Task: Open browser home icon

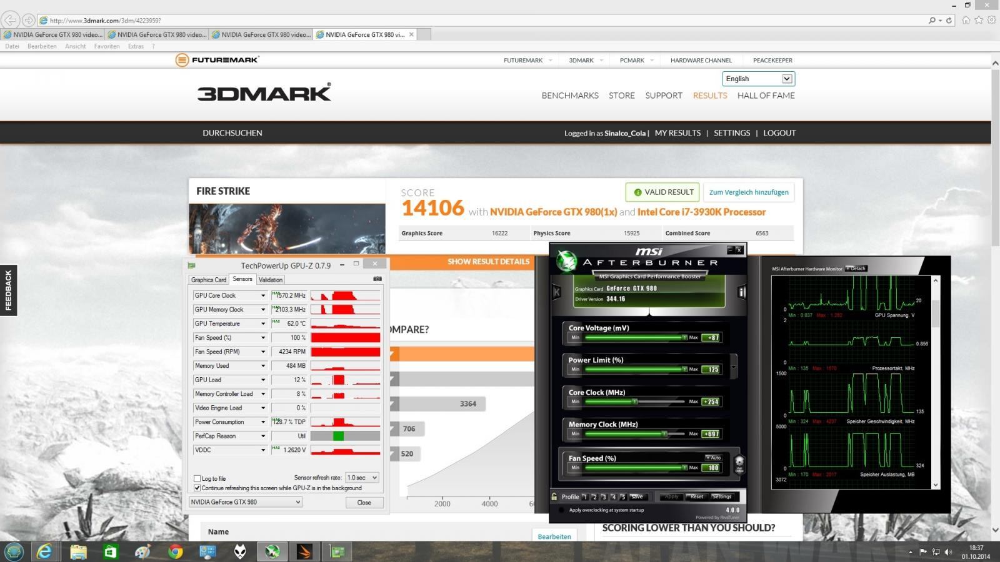Action: coord(966,20)
